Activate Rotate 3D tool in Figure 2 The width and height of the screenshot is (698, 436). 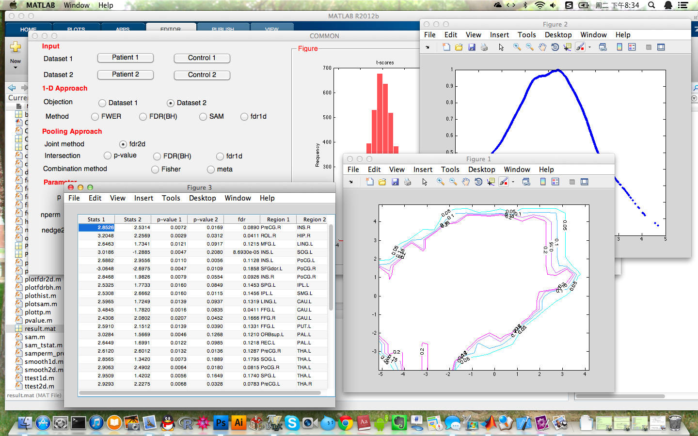click(x=555, y=47)
